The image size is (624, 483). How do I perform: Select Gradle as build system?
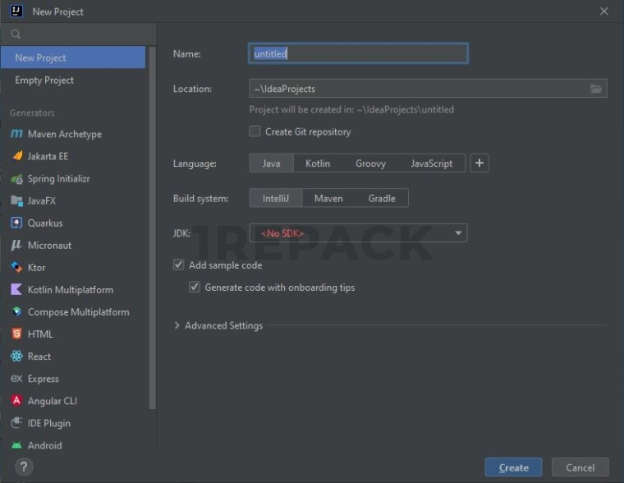point(382,198)
